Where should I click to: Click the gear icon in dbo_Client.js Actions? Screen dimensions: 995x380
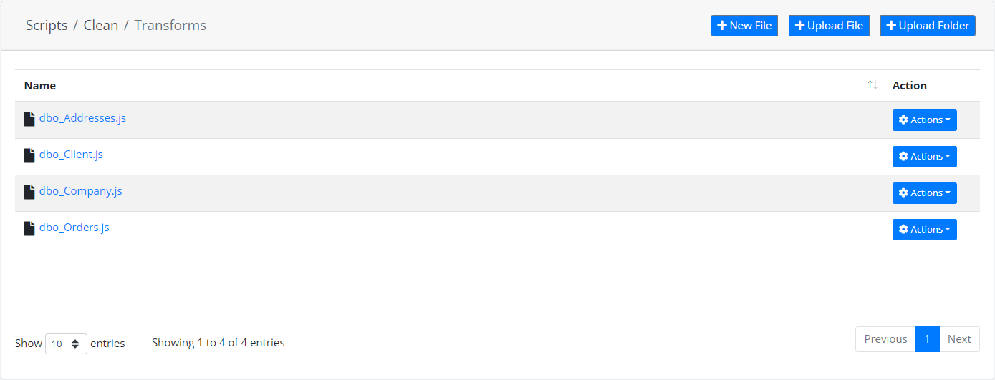(x=903, y=156)
